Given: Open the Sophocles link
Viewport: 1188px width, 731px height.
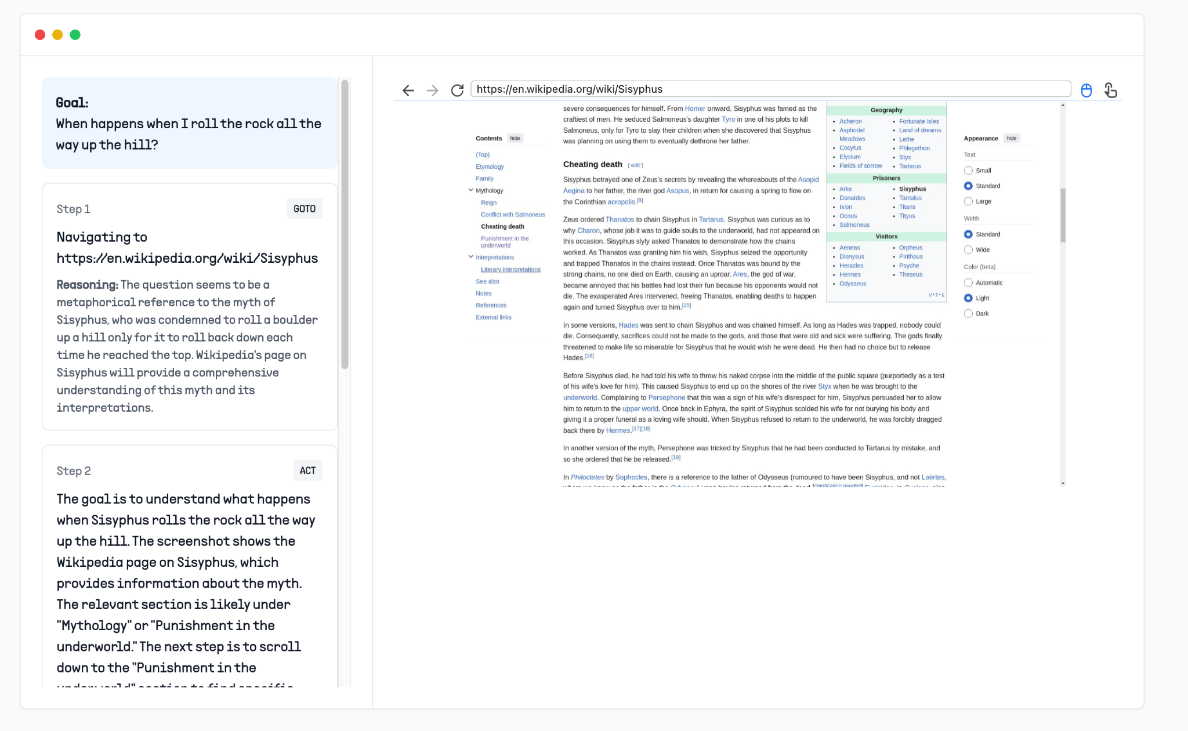Looking at the screenshot, I should click(631, 477).
